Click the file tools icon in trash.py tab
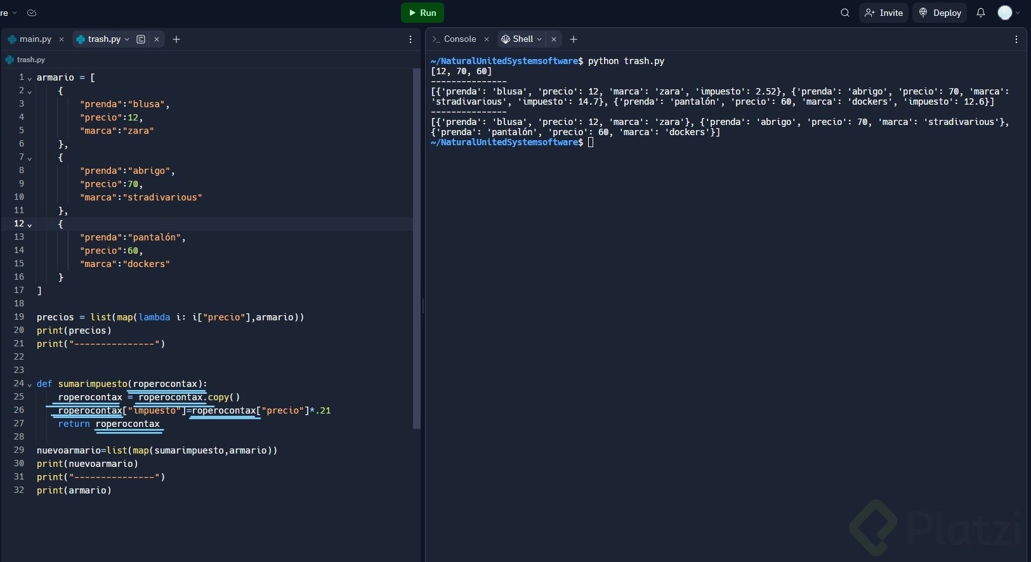Viewport: 1031px width, 562px height. click(x=141, y=39)
